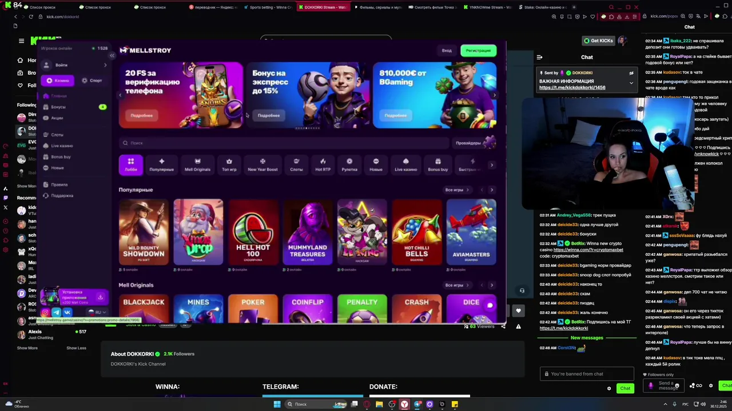Open chat settings gear left of Chat button
Viewport: 732px width, 411px height.
point(609,388)
